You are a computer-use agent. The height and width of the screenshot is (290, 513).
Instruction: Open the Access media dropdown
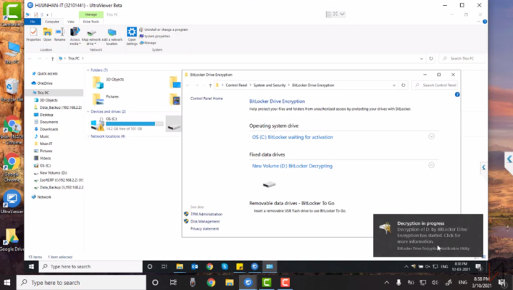[75, 36]
